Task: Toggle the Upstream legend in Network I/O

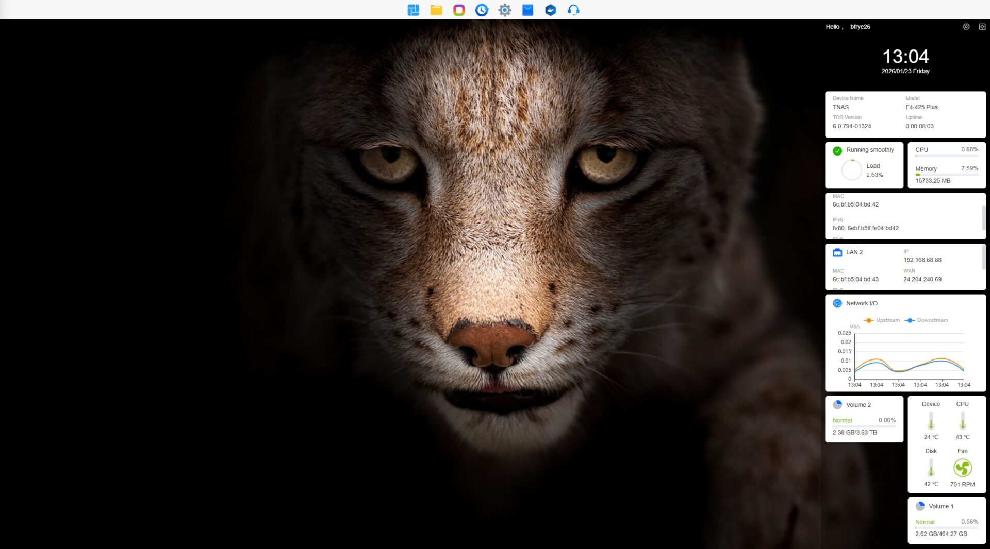Action: 882,320
